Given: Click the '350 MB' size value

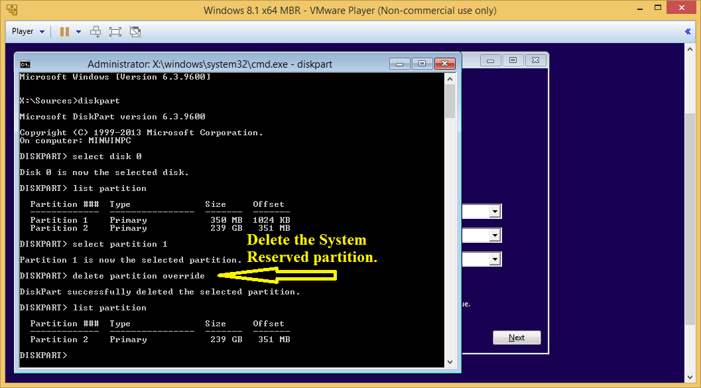Looking at the screenshot, I should coord(226,220).
